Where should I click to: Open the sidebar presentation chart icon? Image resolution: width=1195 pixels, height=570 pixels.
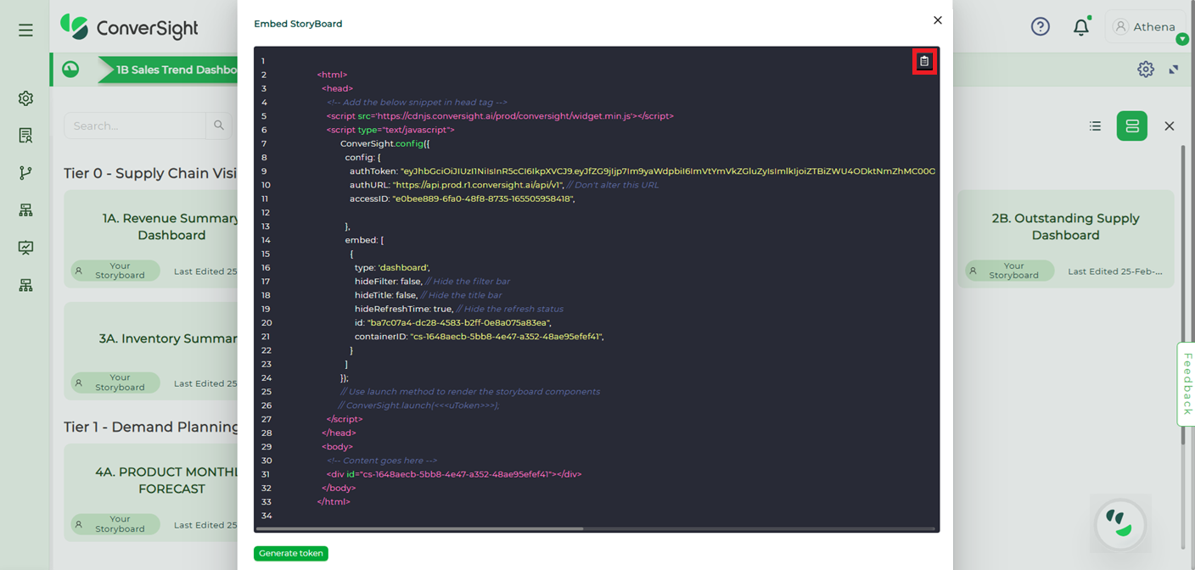(25, 248)
